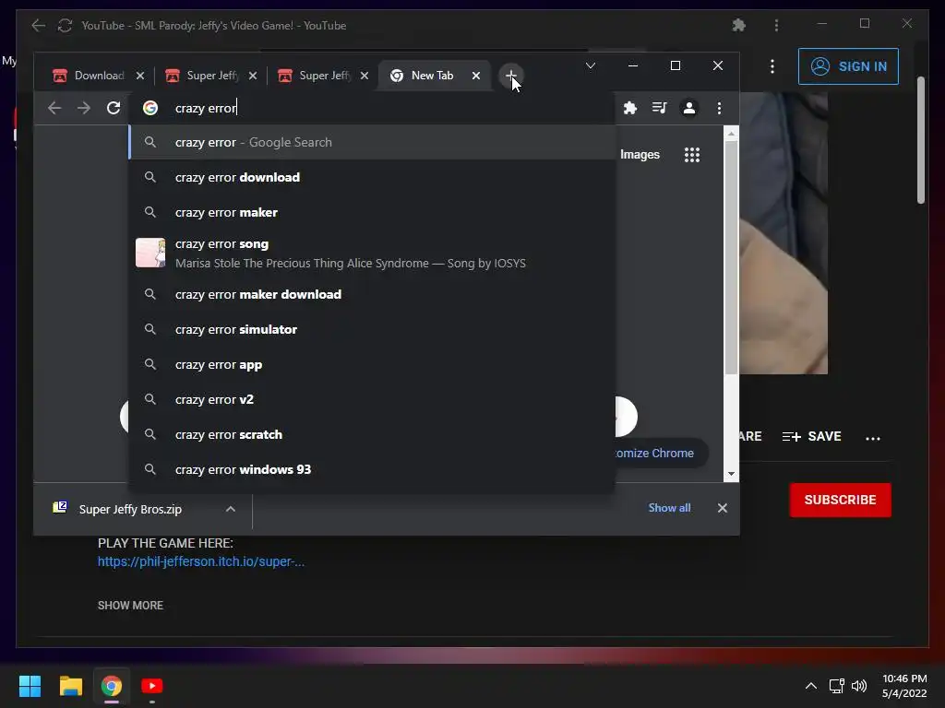Open File Explorer from the taskbar

[70, 686]
